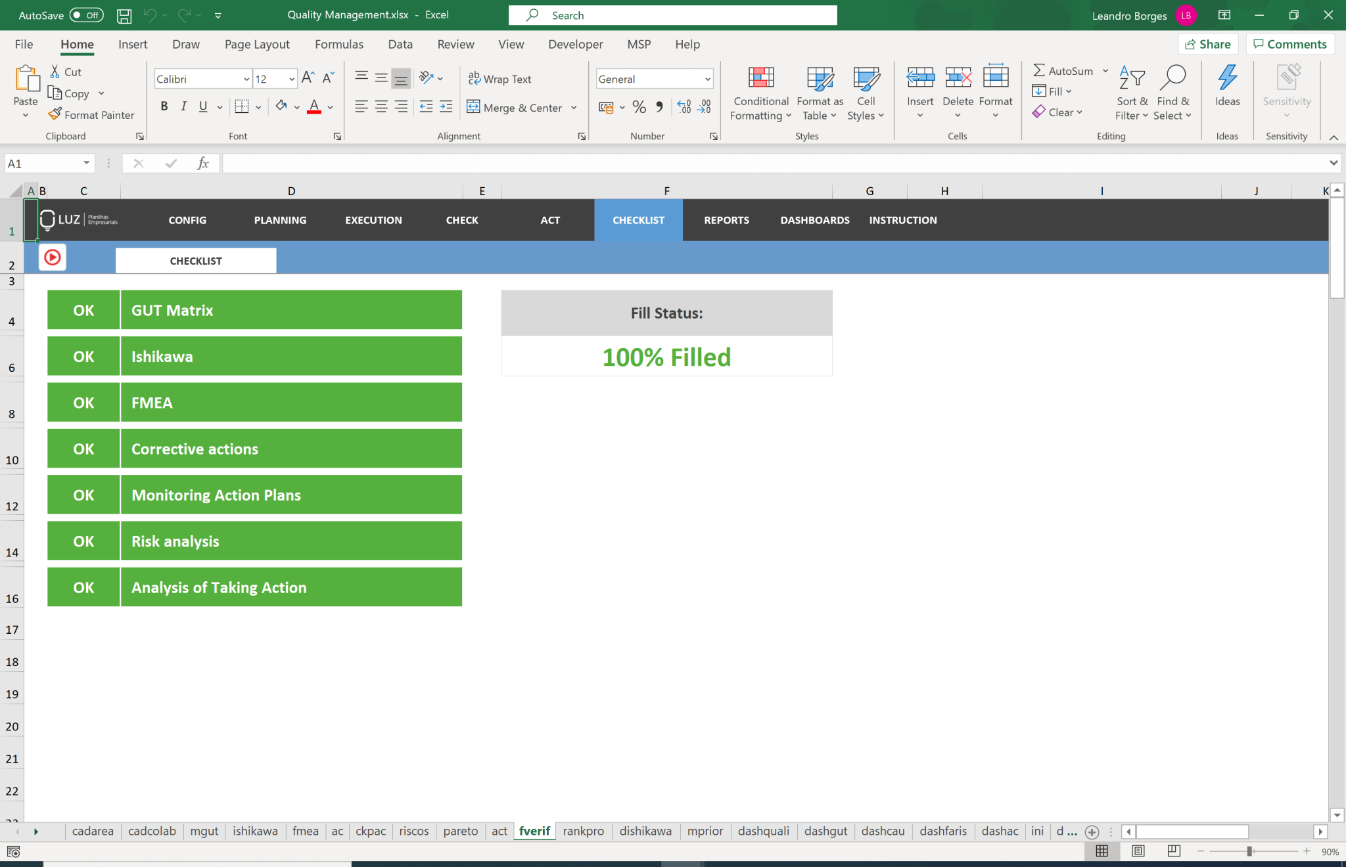Expand the Fill Color arrow
The image size is (1346, 867).
[x=296, y=107]
